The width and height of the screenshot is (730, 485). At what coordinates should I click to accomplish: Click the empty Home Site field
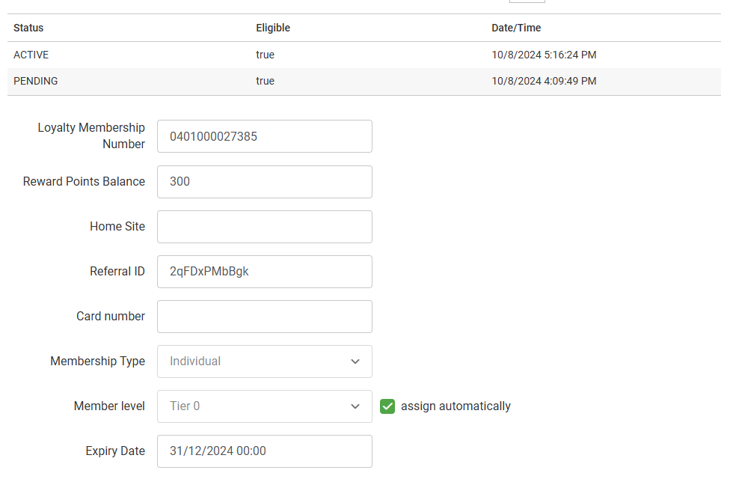[x=264, y=227]
